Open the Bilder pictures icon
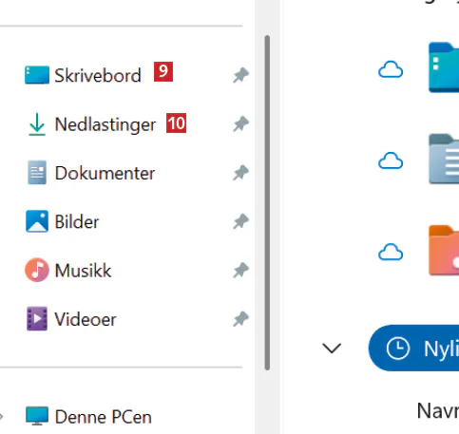The width and height of the screenshot is (459, 434). click(37, 221)
